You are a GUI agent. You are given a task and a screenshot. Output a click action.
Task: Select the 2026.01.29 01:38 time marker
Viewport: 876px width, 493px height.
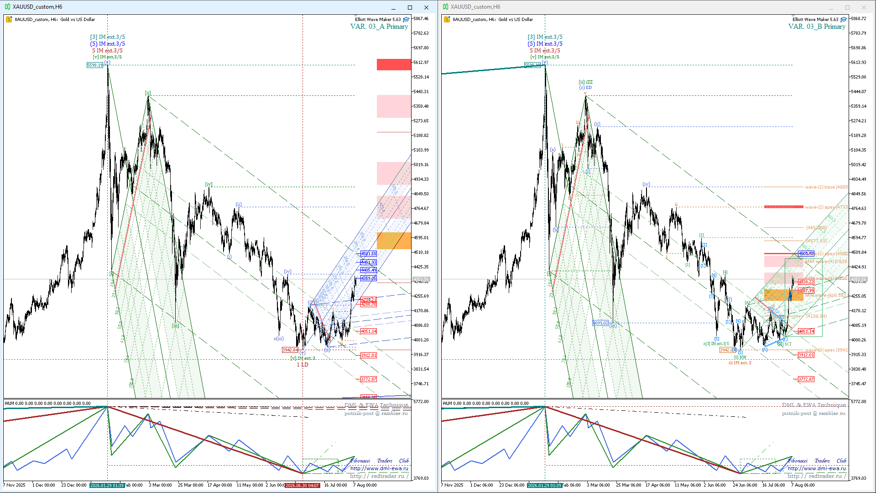click(x=107, y=485)
